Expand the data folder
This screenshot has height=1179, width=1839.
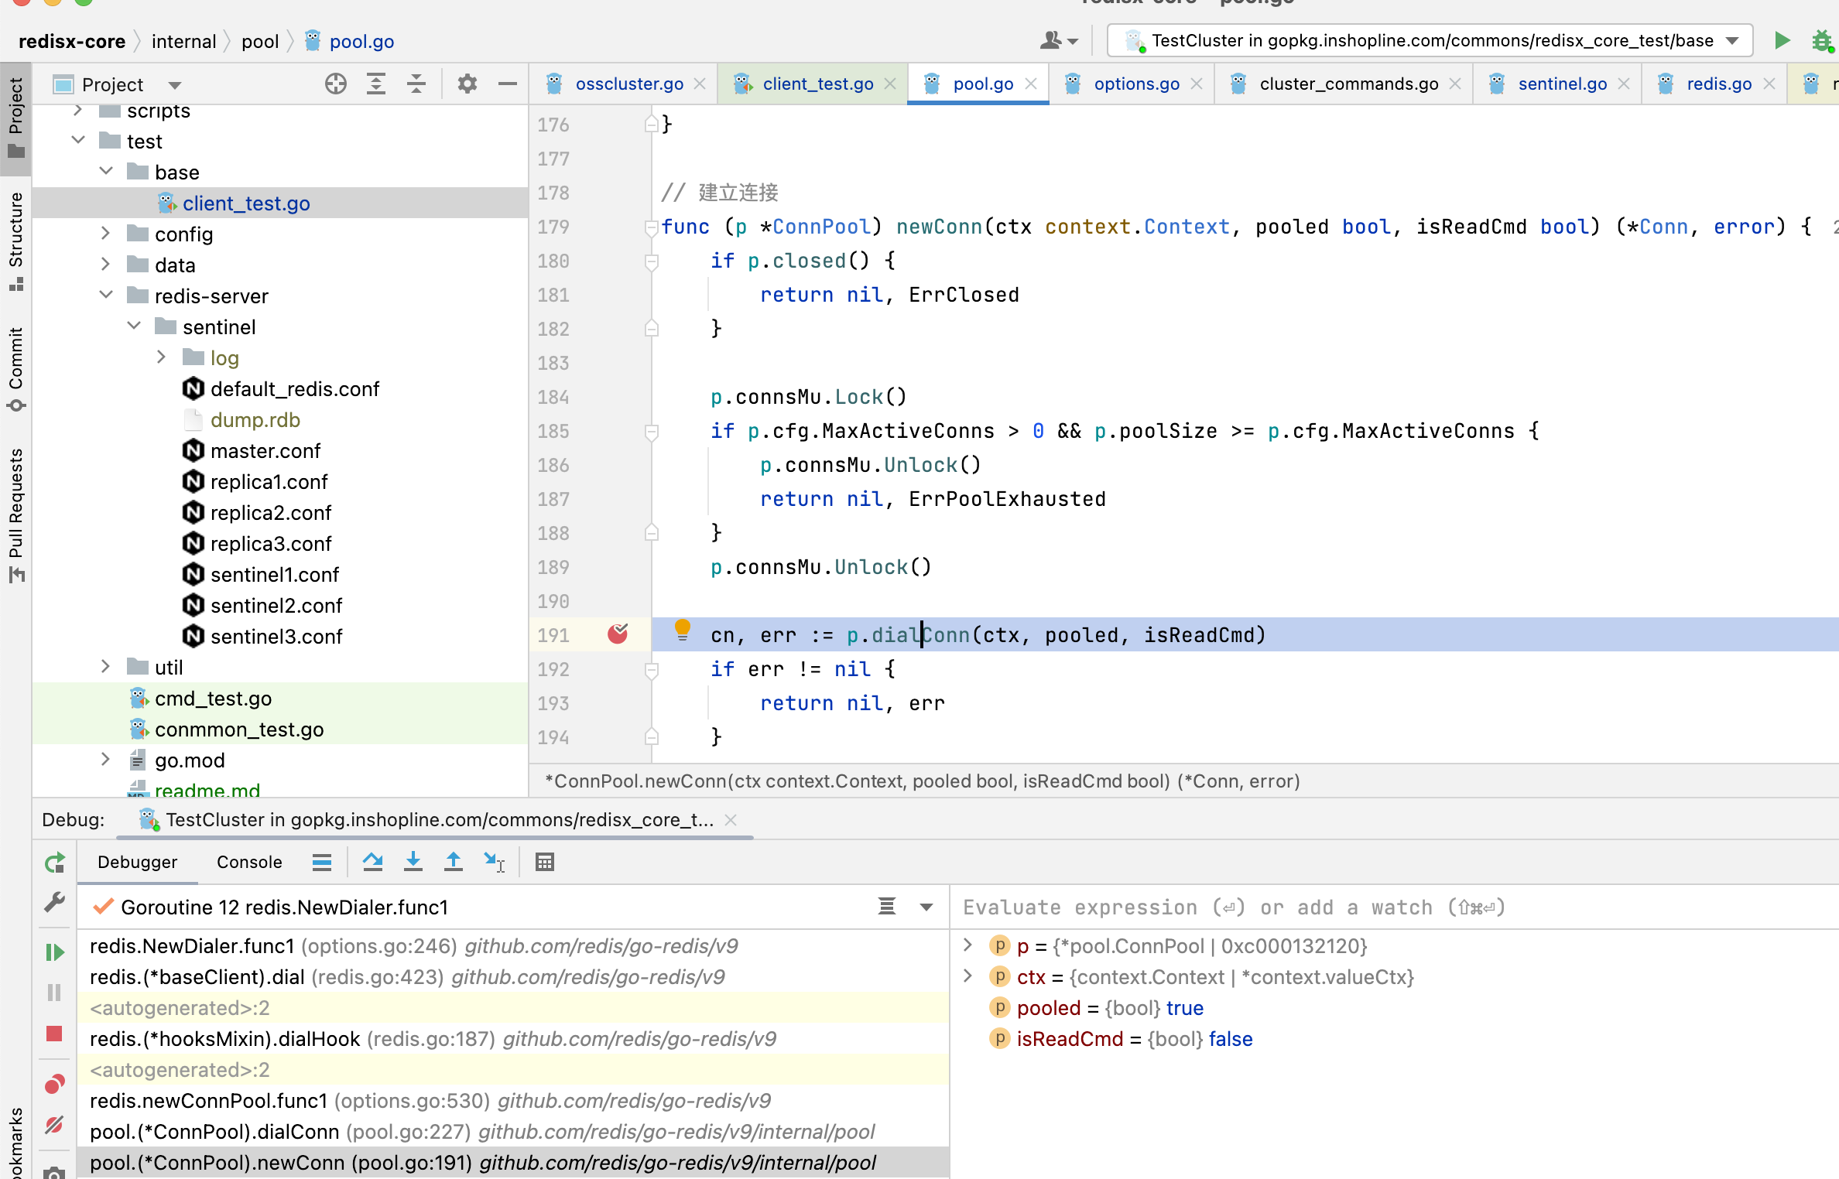[106, 264]
